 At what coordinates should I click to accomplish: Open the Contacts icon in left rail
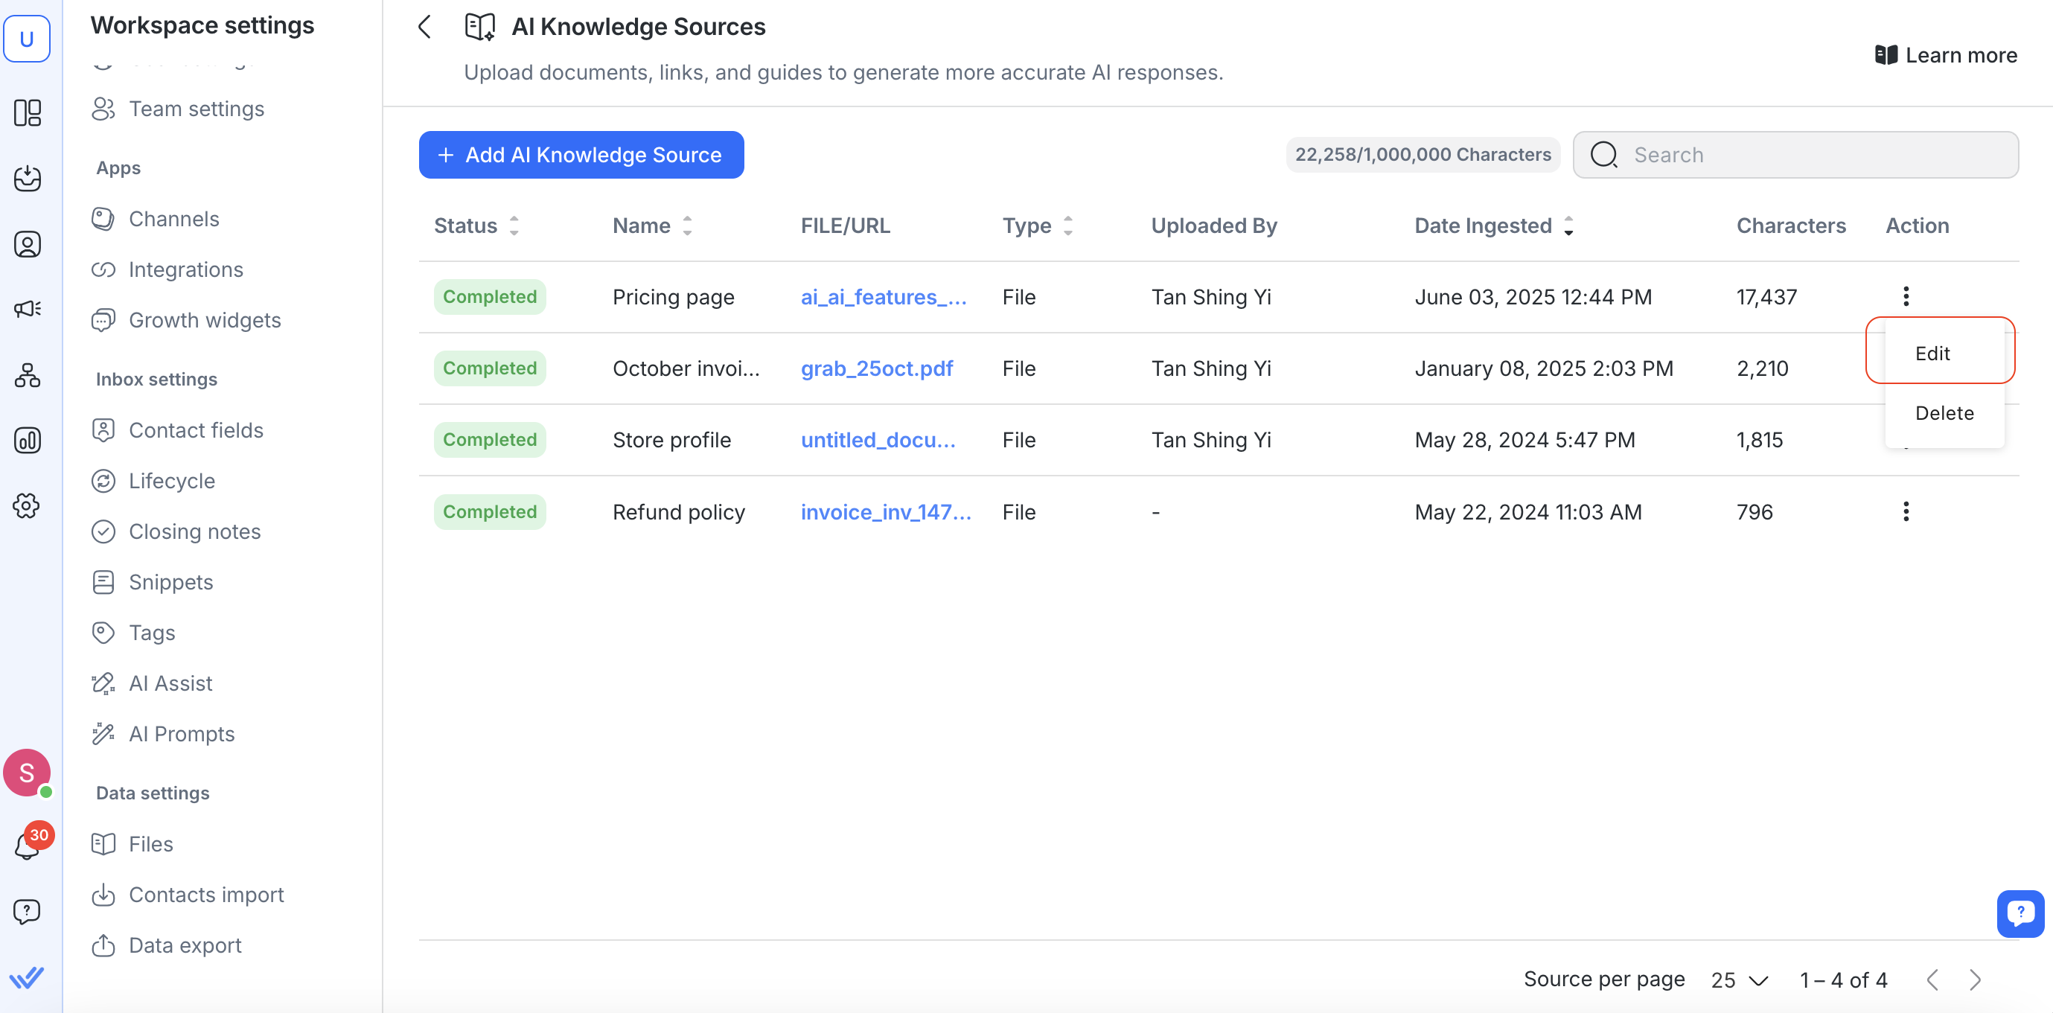click(27, 244)
